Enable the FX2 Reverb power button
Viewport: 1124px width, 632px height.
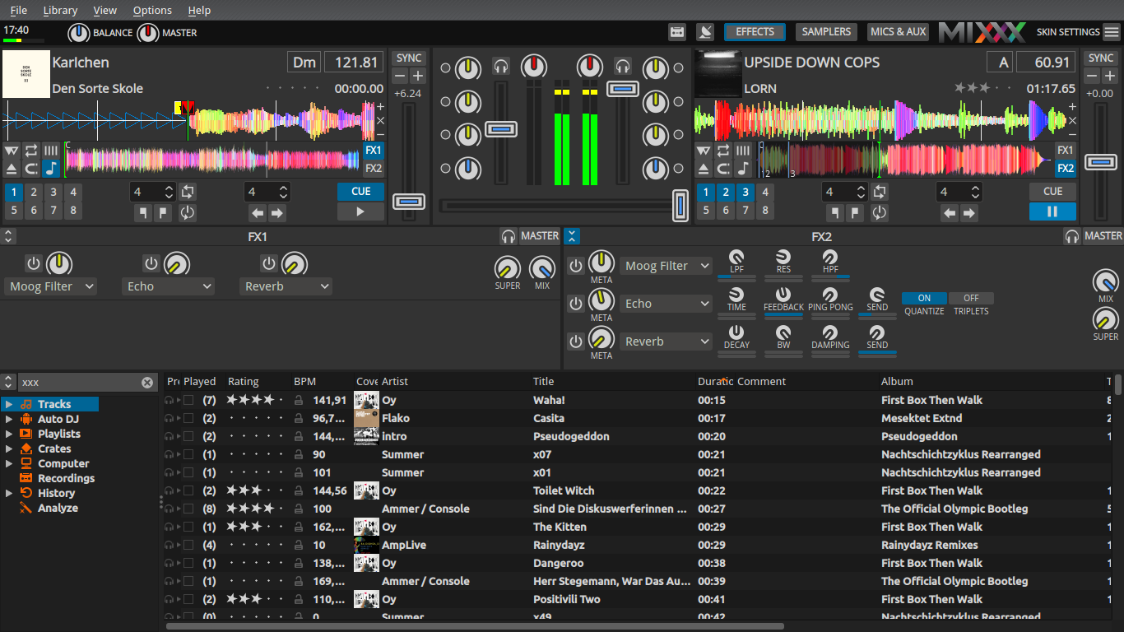[x=576, y=341]
